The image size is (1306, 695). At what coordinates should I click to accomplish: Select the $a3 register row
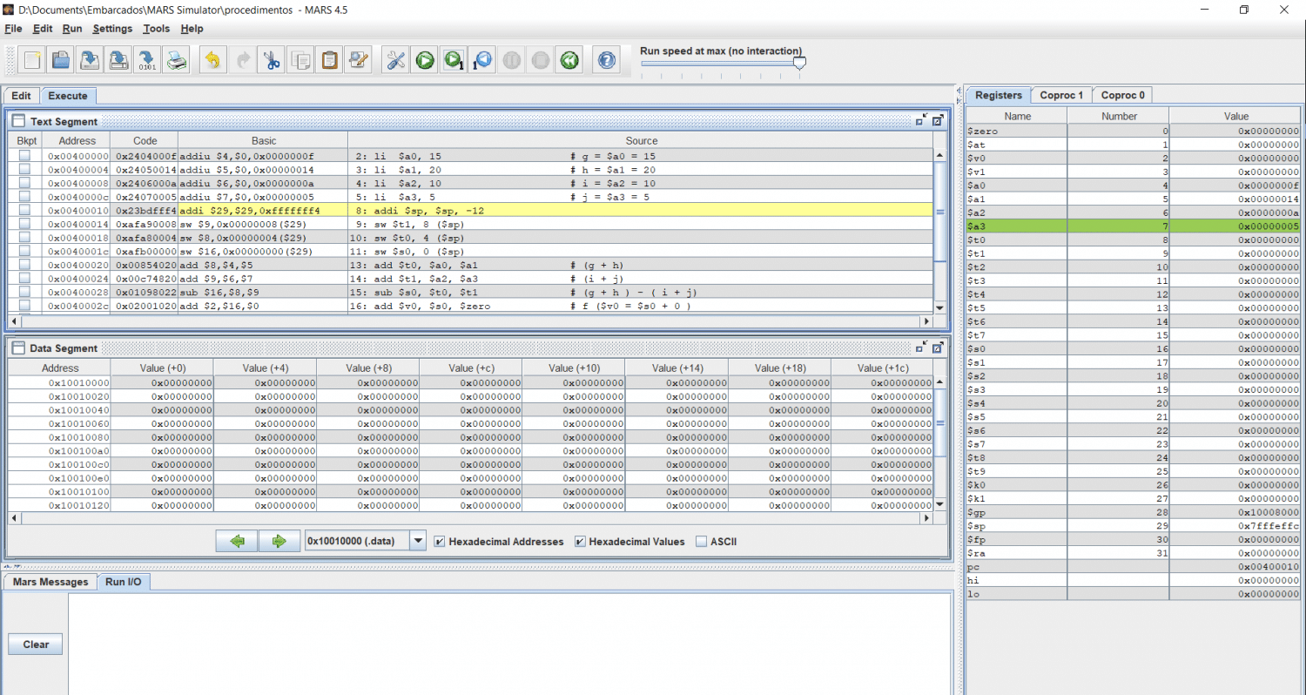pos(1134,226)
